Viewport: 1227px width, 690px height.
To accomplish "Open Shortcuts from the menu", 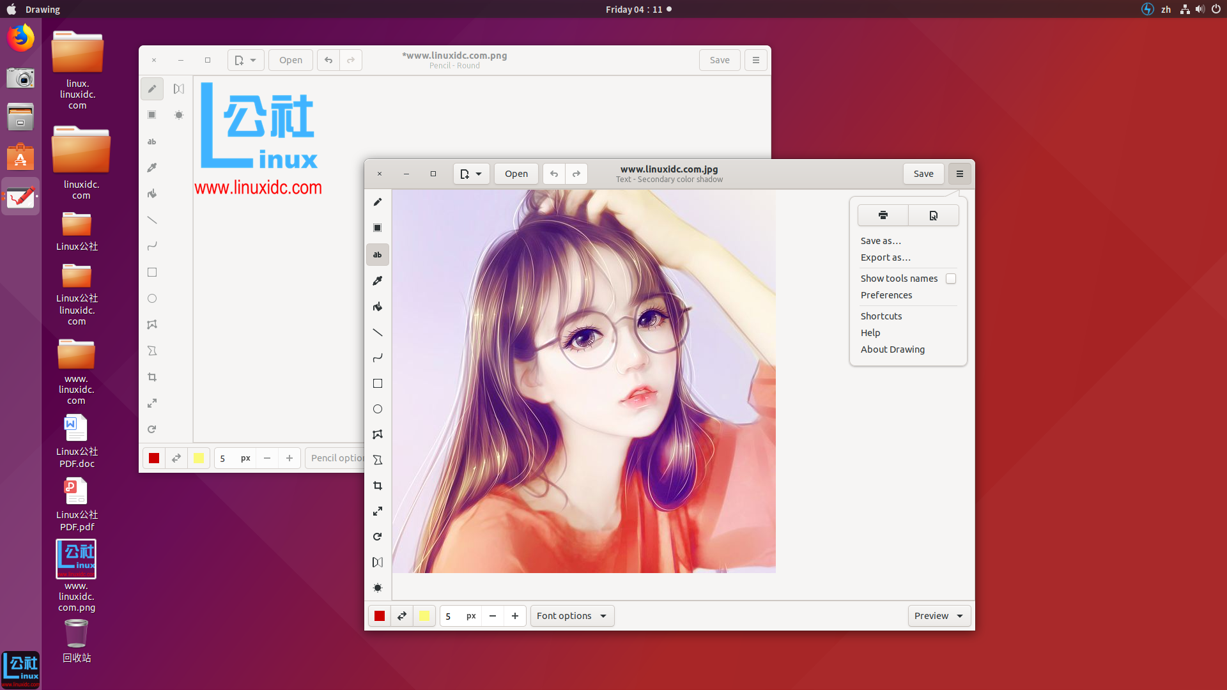I will [881, 316].
